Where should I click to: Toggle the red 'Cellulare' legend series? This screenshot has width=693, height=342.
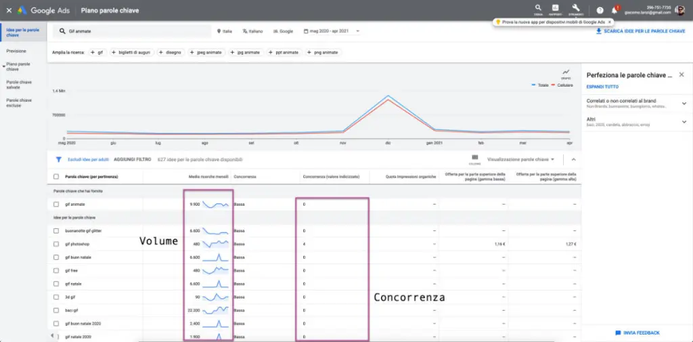tap(562, 85)
